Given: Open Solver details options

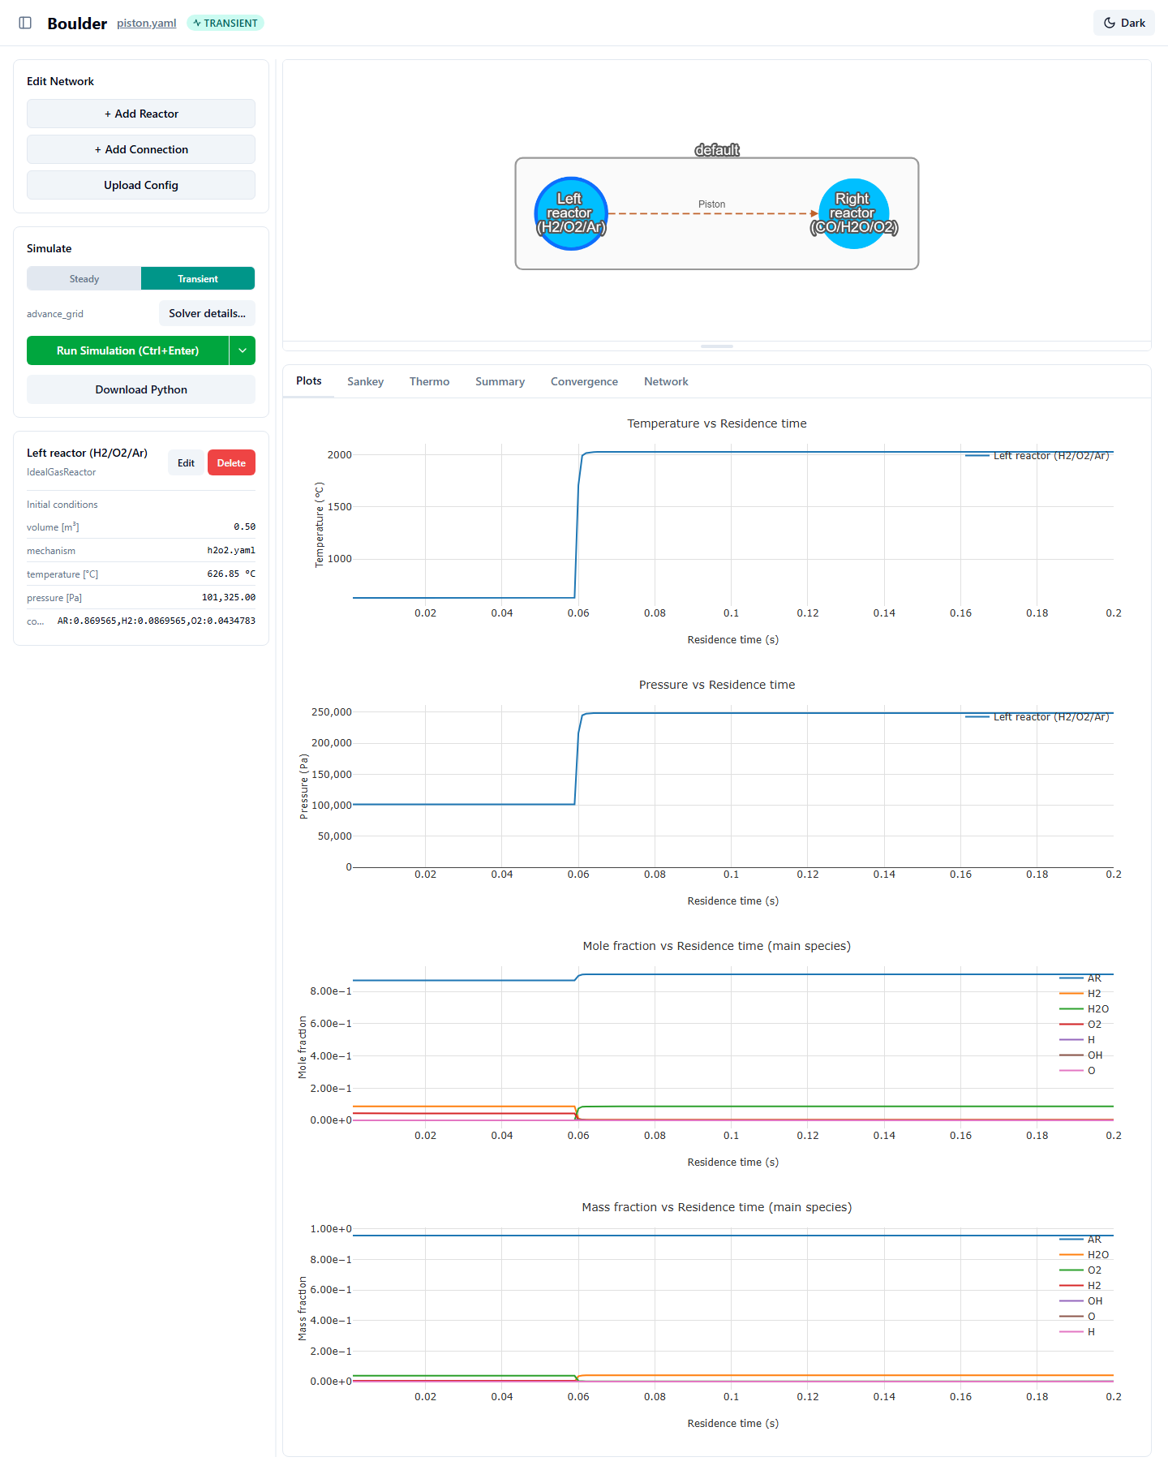Looking at the screenshot, I should [x=207, y=313].
